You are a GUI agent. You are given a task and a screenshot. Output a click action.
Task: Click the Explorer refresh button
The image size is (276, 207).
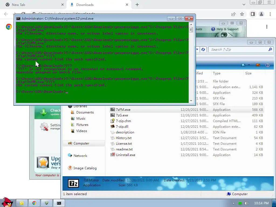[x=203, y=50]
